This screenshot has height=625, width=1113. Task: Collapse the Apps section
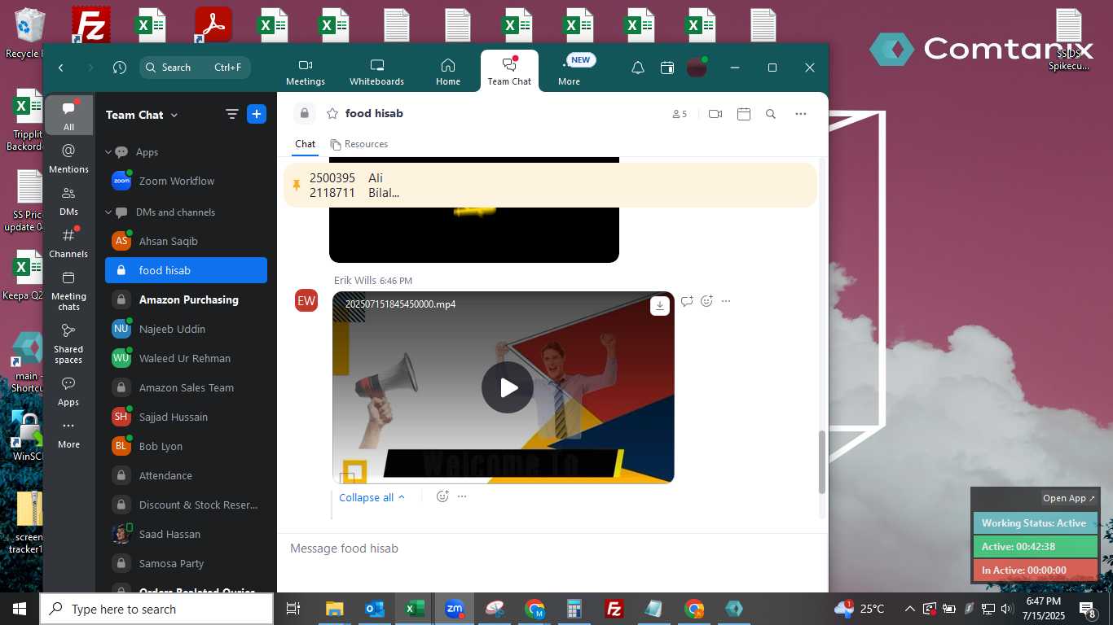pyautogui.click(x=108, y=152)
